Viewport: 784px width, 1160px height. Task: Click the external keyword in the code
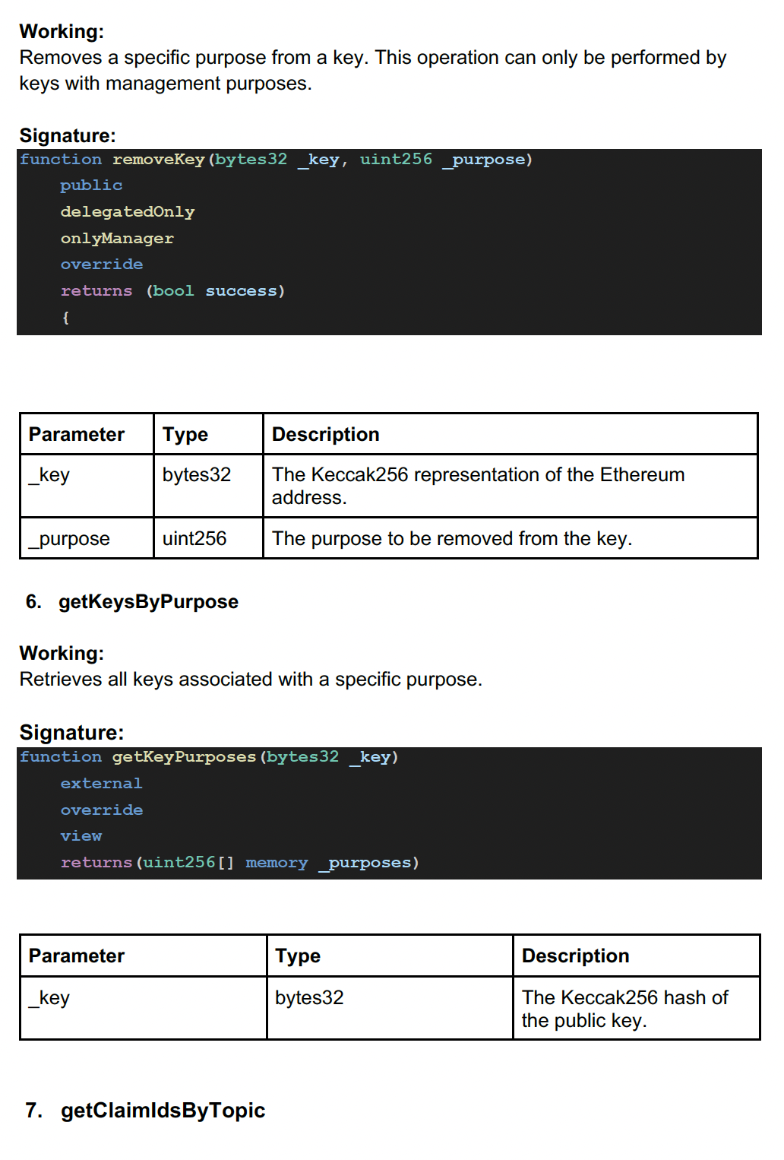click(101, 784)
